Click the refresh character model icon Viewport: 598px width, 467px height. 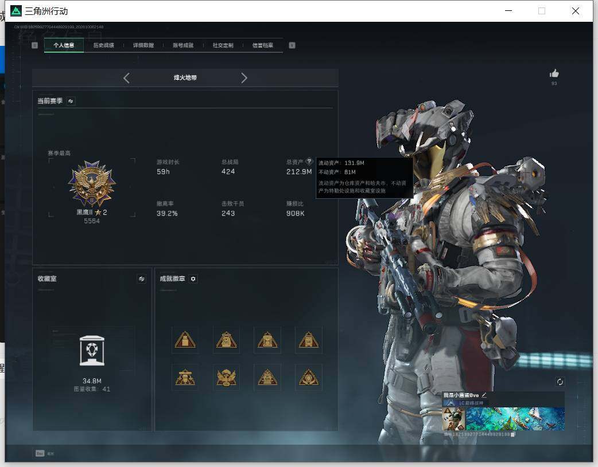[560, 382]
